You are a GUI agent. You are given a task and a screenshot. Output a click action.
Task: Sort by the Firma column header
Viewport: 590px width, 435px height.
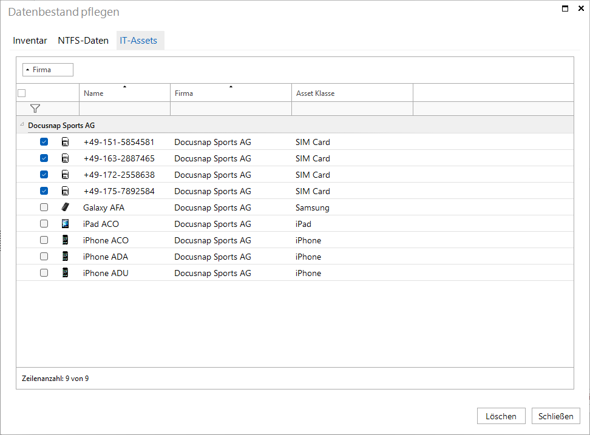click(231, 93)
